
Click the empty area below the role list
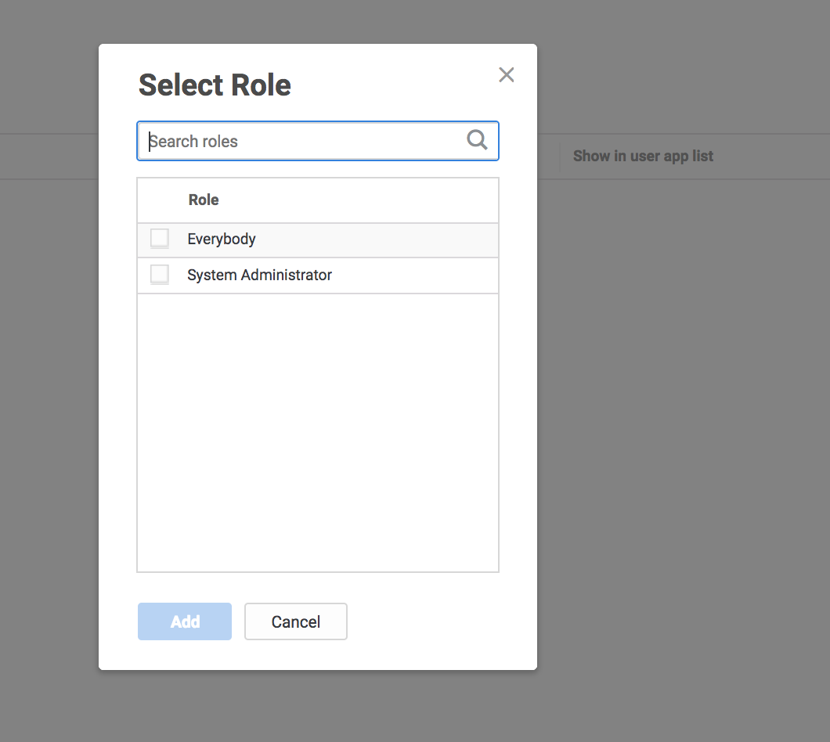[x=317, y=430]
